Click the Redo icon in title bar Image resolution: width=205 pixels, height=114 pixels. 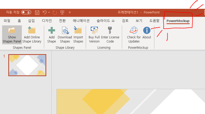[55, 13]
